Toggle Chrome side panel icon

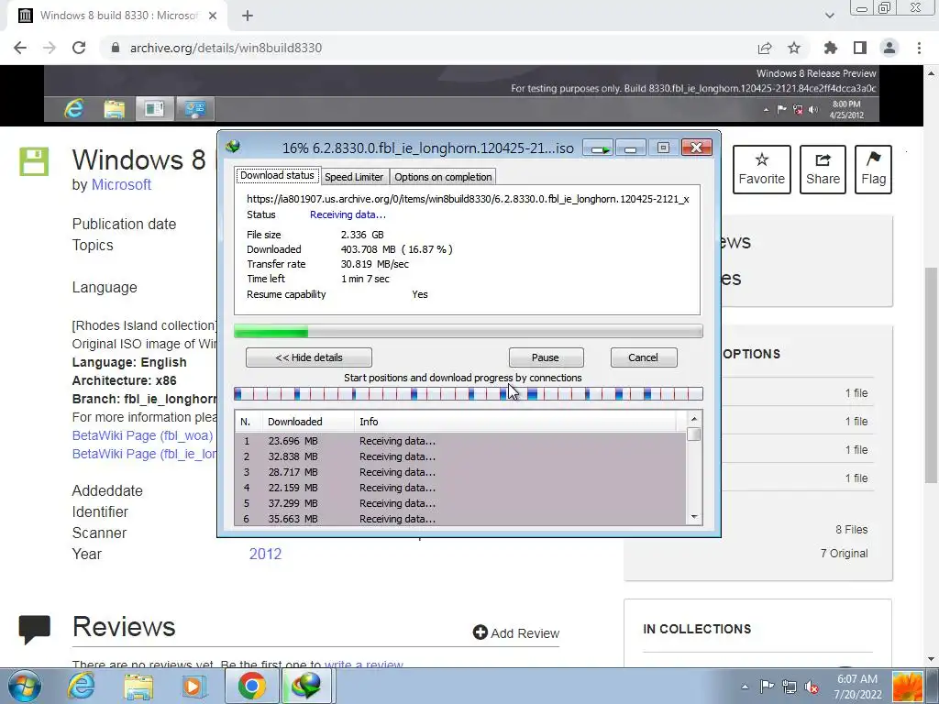(860, 48)
